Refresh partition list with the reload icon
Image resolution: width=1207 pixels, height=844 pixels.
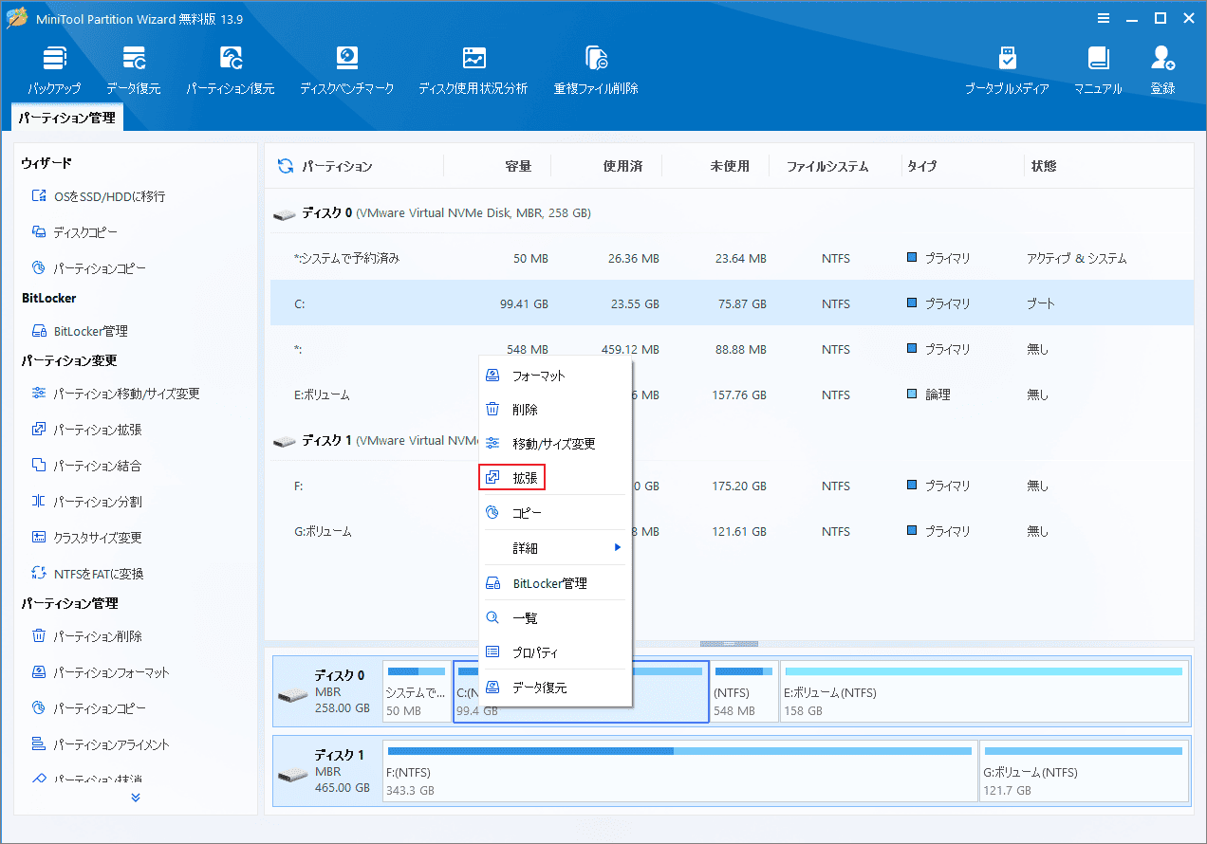(x=285, y=166)
